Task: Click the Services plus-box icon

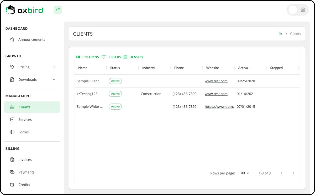Action: pyautogui.click(x=12, y=120)
